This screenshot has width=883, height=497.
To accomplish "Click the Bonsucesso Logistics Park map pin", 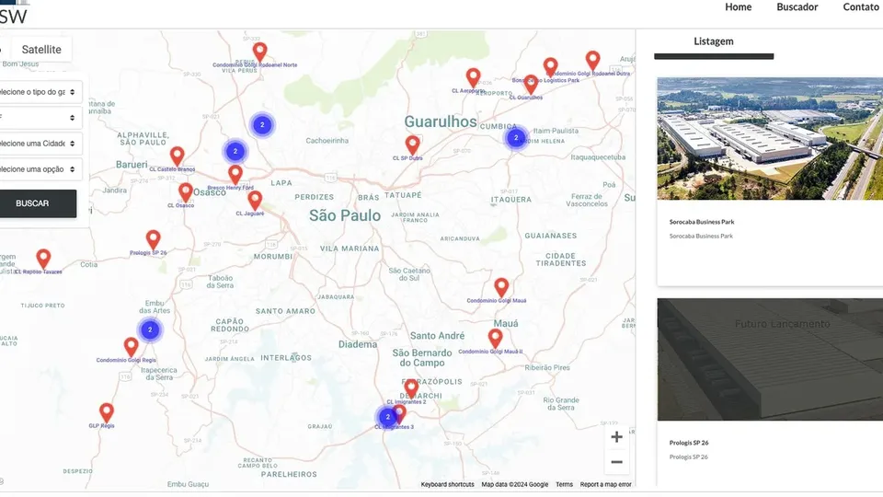I will coord(550,67).
